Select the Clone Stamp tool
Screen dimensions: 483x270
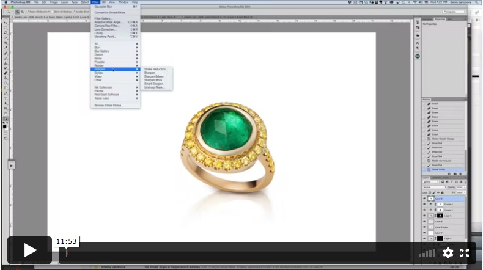point(6,63)
